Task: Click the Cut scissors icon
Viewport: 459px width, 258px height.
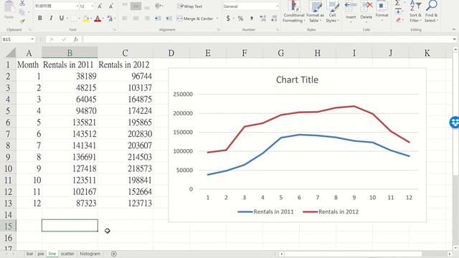Action: [22, 3]
